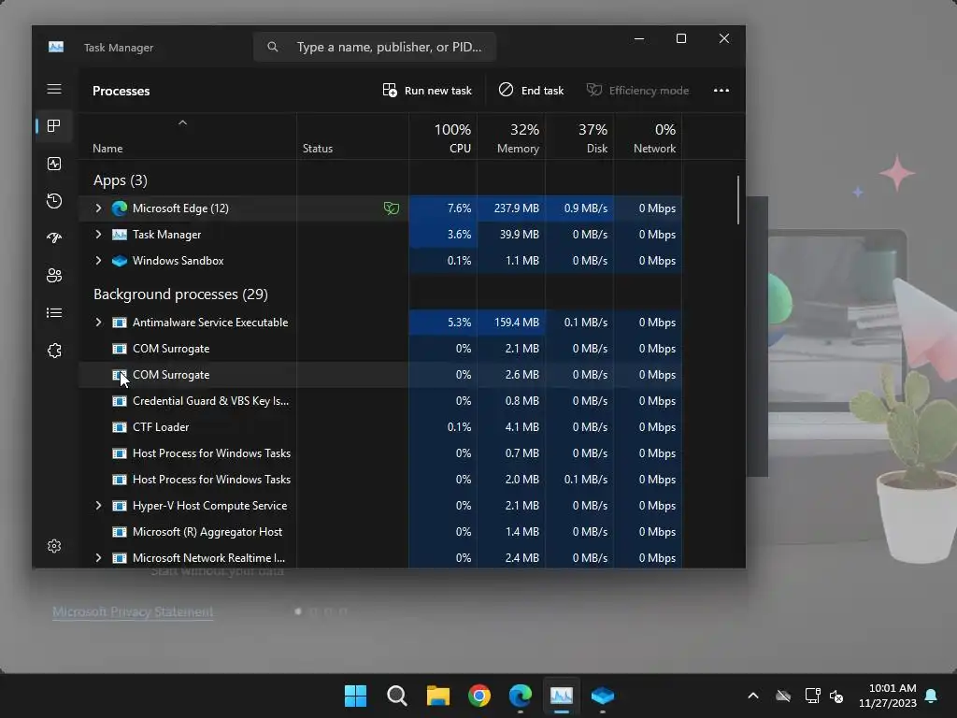957x718 pixels.
Task: Sort processes by Network column
Action: [x=649, y=136]
